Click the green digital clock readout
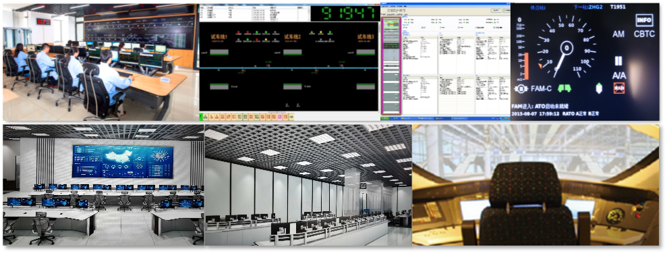This screenshot has width=667, height=253. tap(345, 13)
